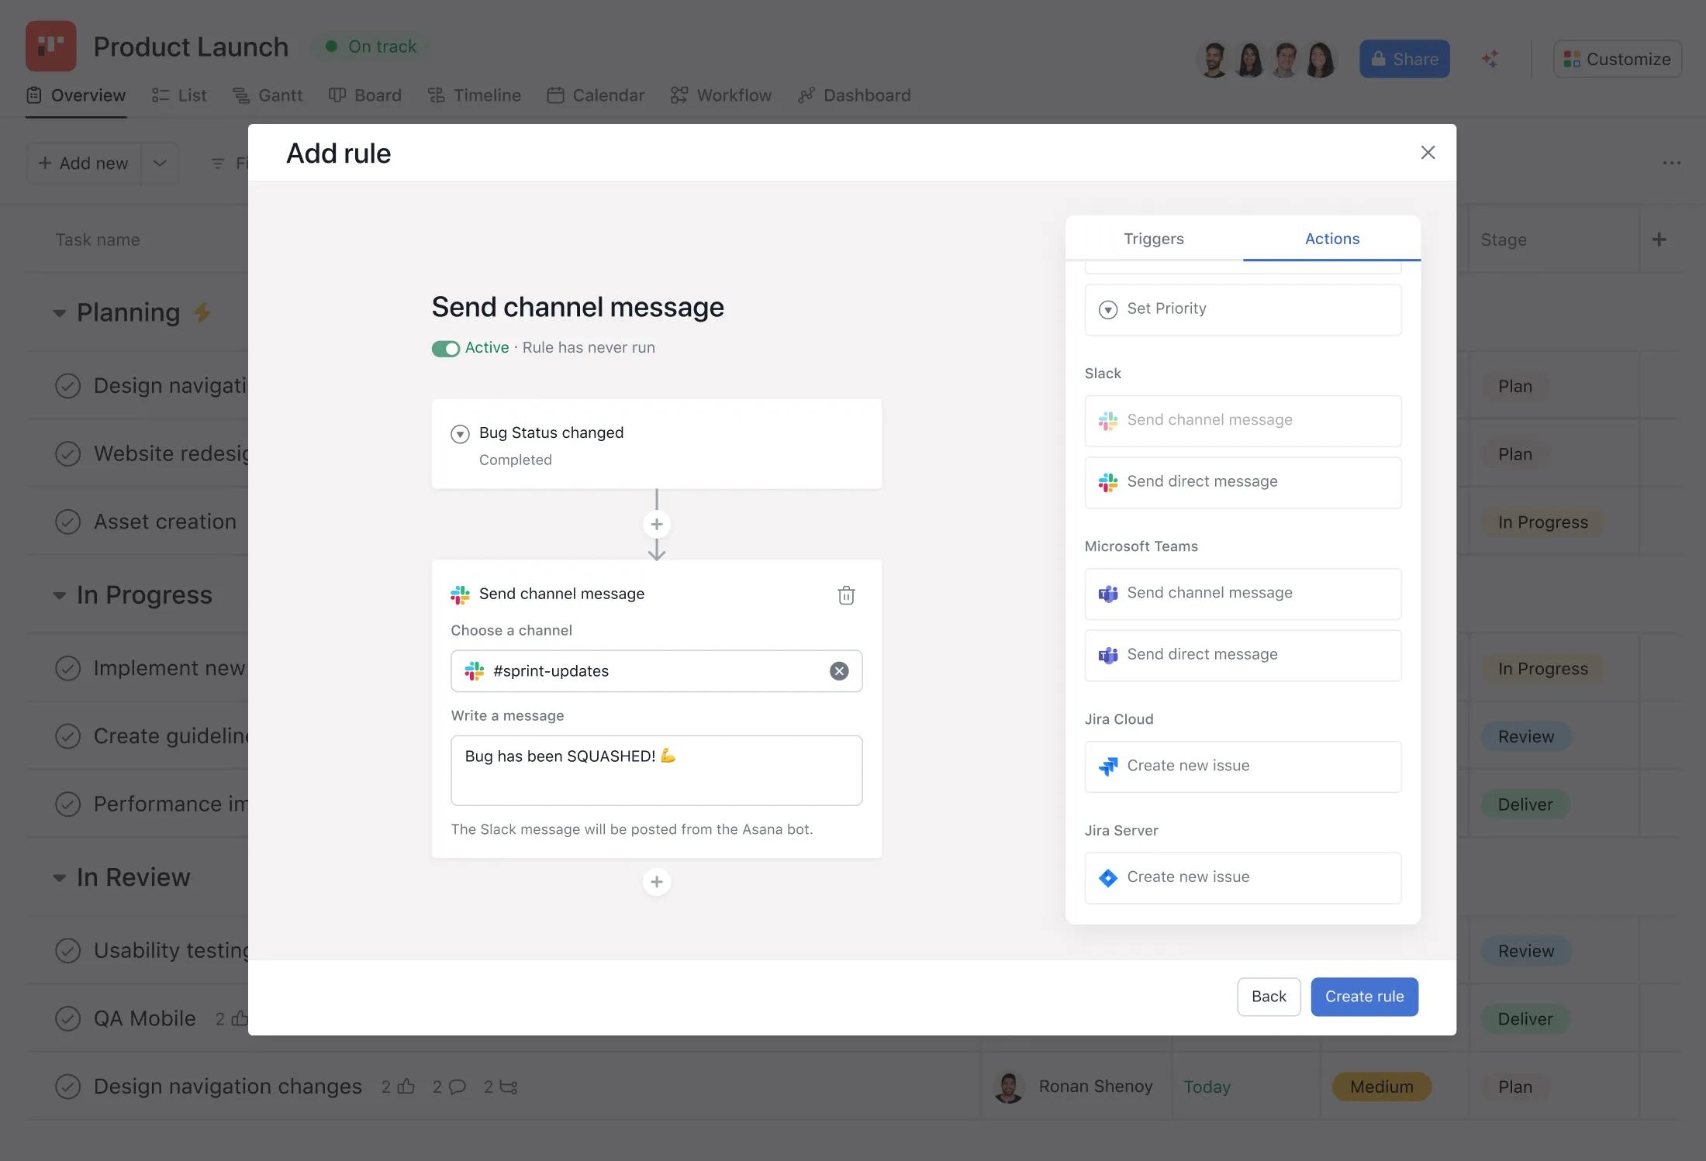Open the Add new dropdown arrow

[160, 163]
